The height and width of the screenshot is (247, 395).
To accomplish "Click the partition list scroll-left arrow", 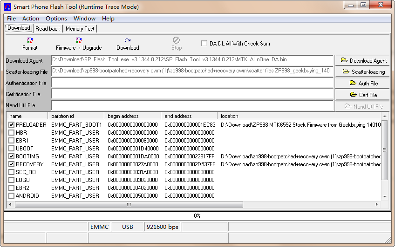I will [x=10, y=205].
